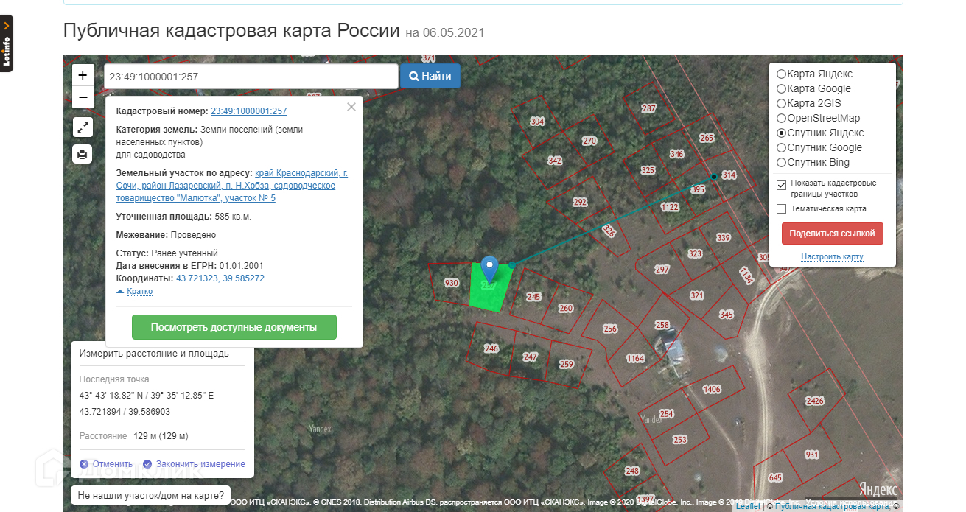Viewport: 966px width, 512px height.
Task: Select parcel 292 on the map
Action: (580, 202)
